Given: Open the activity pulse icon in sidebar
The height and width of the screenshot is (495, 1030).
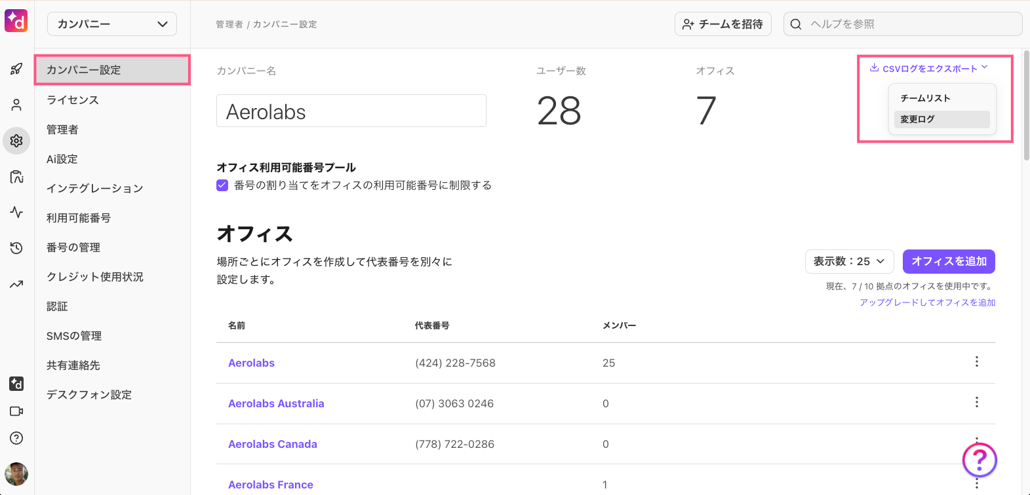Looking at the screenshot, I should coord(16,212).
